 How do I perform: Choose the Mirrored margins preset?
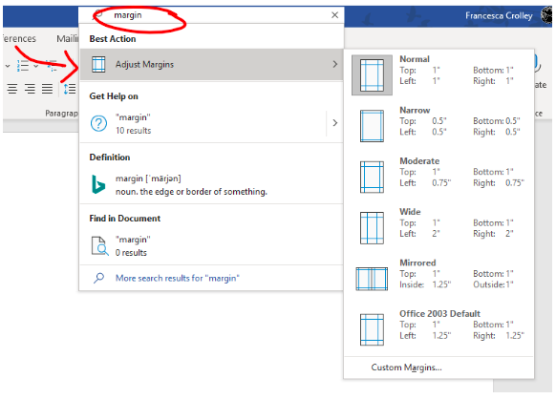point(439,279)
